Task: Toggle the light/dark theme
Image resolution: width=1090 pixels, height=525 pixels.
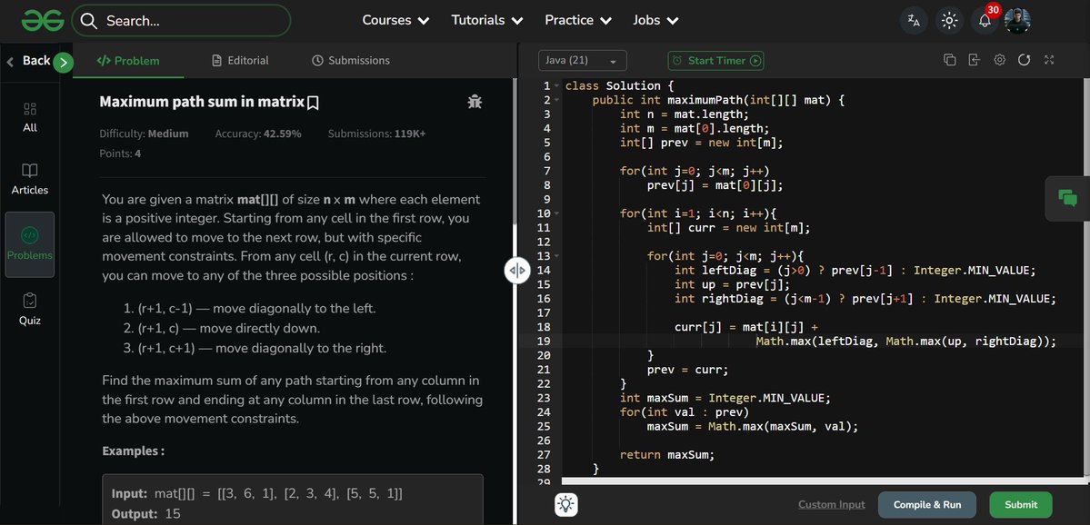Action: [x=948, y=18]
